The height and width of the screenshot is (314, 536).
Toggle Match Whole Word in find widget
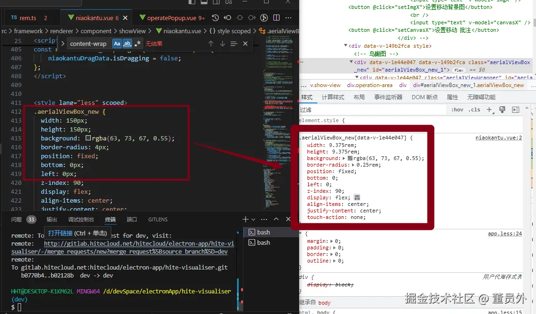click(x=127, y=44)
